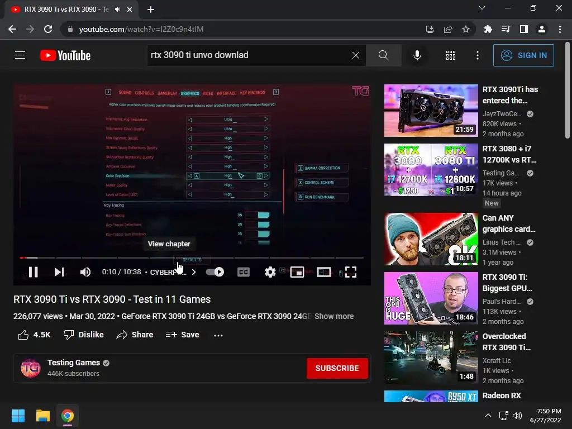Open player settings gear
This screenshot has width=572, height=429.
[x=270, y=272]
